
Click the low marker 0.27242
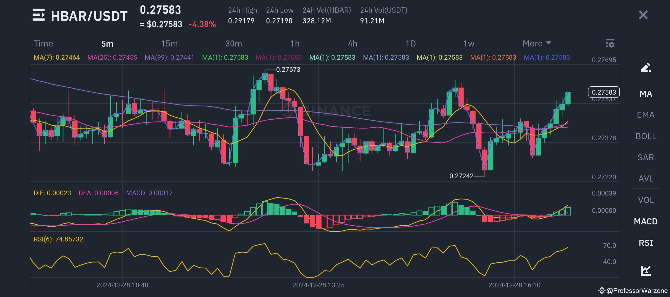pos(461,176)
